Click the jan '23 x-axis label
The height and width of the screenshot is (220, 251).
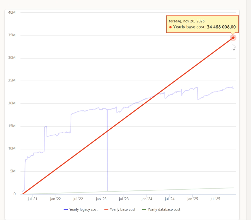[101, 199]
